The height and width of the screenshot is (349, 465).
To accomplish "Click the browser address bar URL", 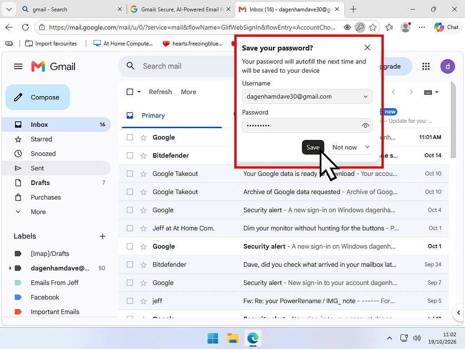I will [192, 27].
